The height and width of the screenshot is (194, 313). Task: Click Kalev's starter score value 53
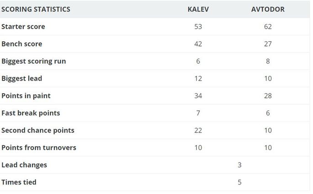tap(198, 27)
